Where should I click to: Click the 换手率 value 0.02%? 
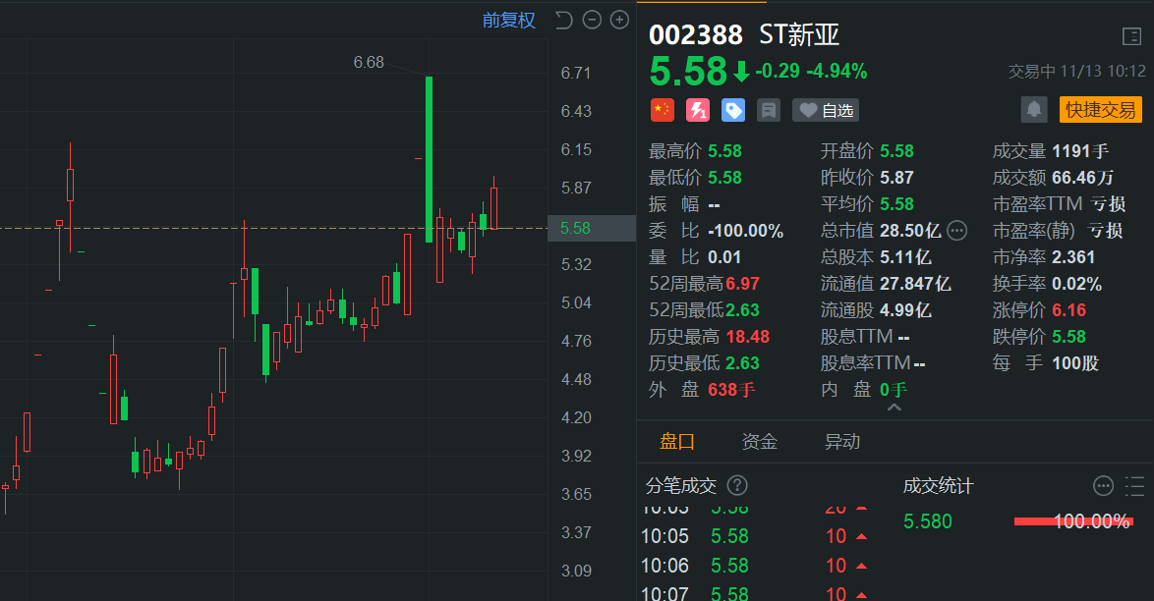(1076, 284)
